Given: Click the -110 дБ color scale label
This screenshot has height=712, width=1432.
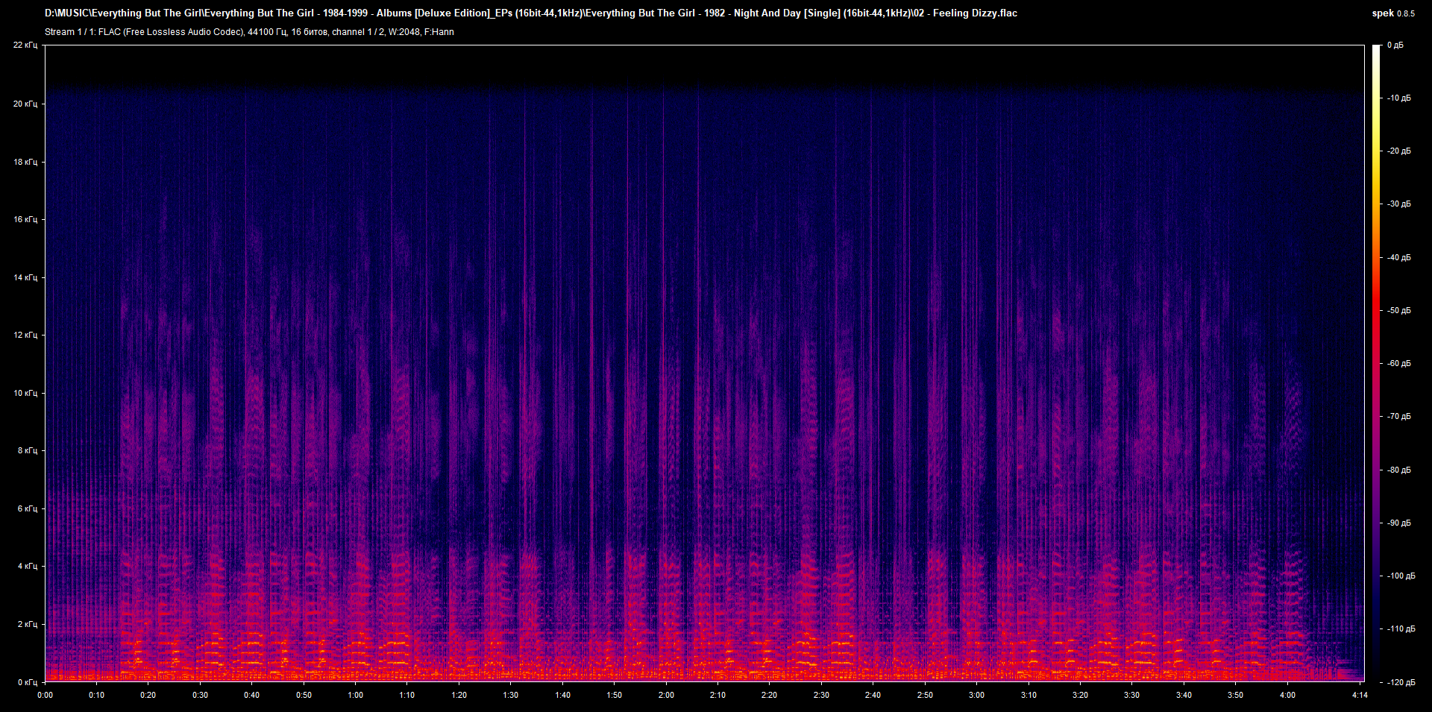Looking at the screenshot, I should point(1400,628).
